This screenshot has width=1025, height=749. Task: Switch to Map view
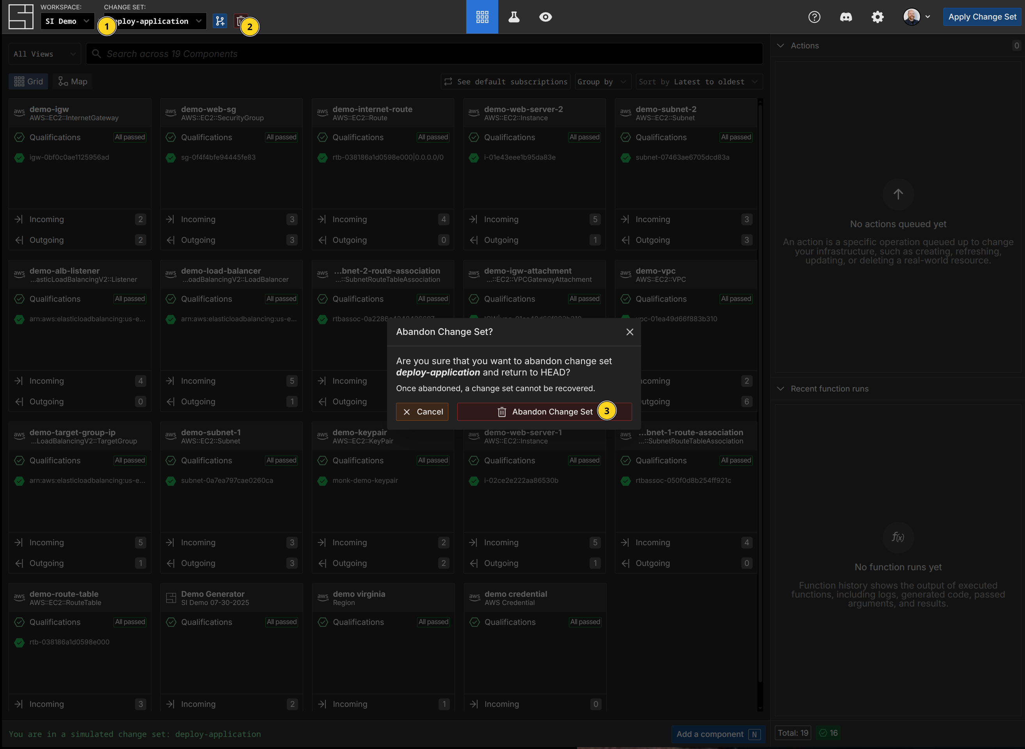point(73,82)
